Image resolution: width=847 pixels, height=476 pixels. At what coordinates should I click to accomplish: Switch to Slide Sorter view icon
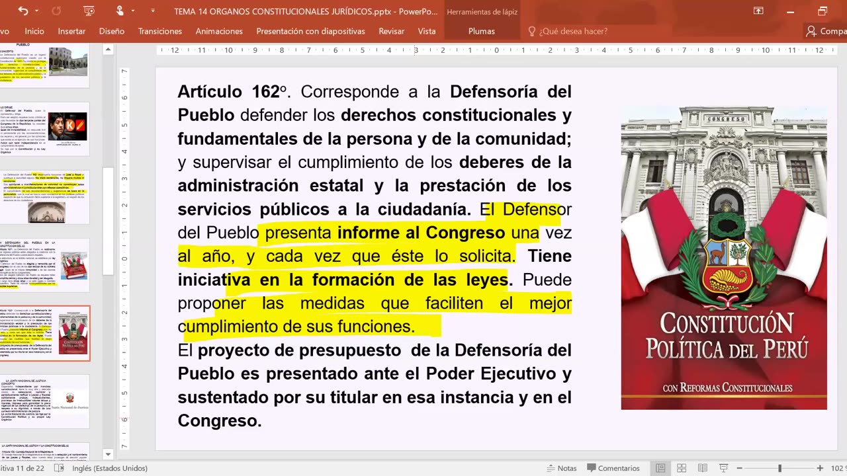[x=682, y=468]
